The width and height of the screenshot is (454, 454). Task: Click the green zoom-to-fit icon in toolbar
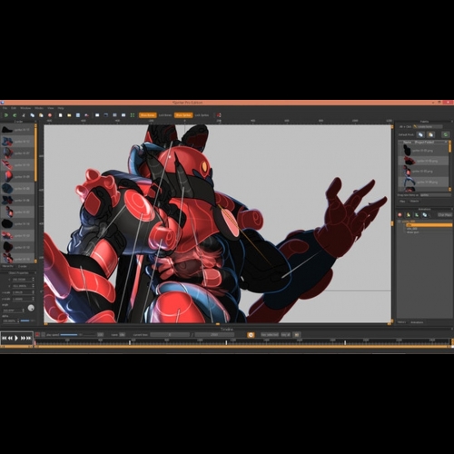(133, 115)
